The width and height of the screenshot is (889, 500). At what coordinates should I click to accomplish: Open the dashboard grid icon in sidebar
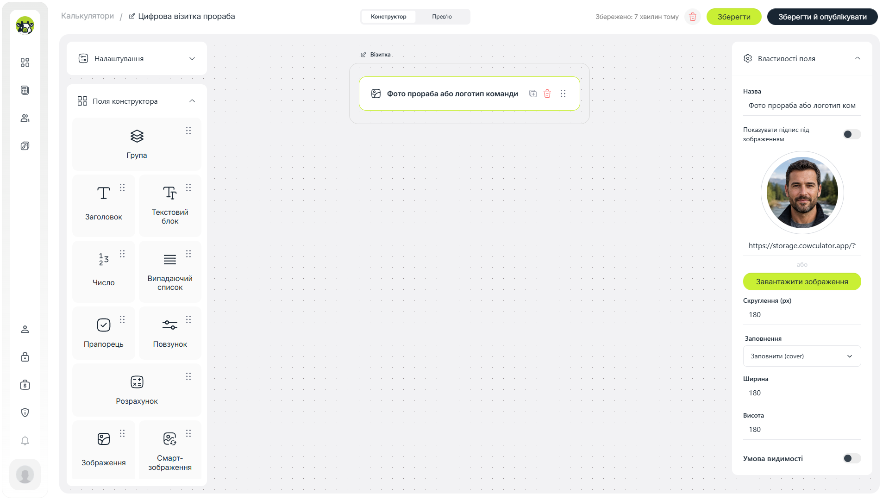25,62
